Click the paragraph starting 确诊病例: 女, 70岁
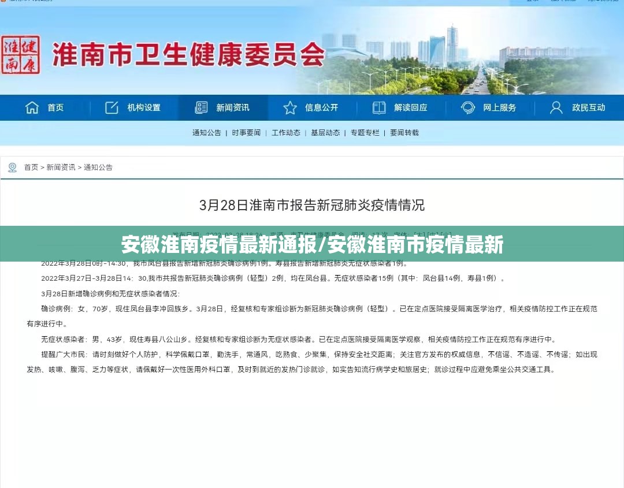The image size is (624, 488). [x=312, y=316]
